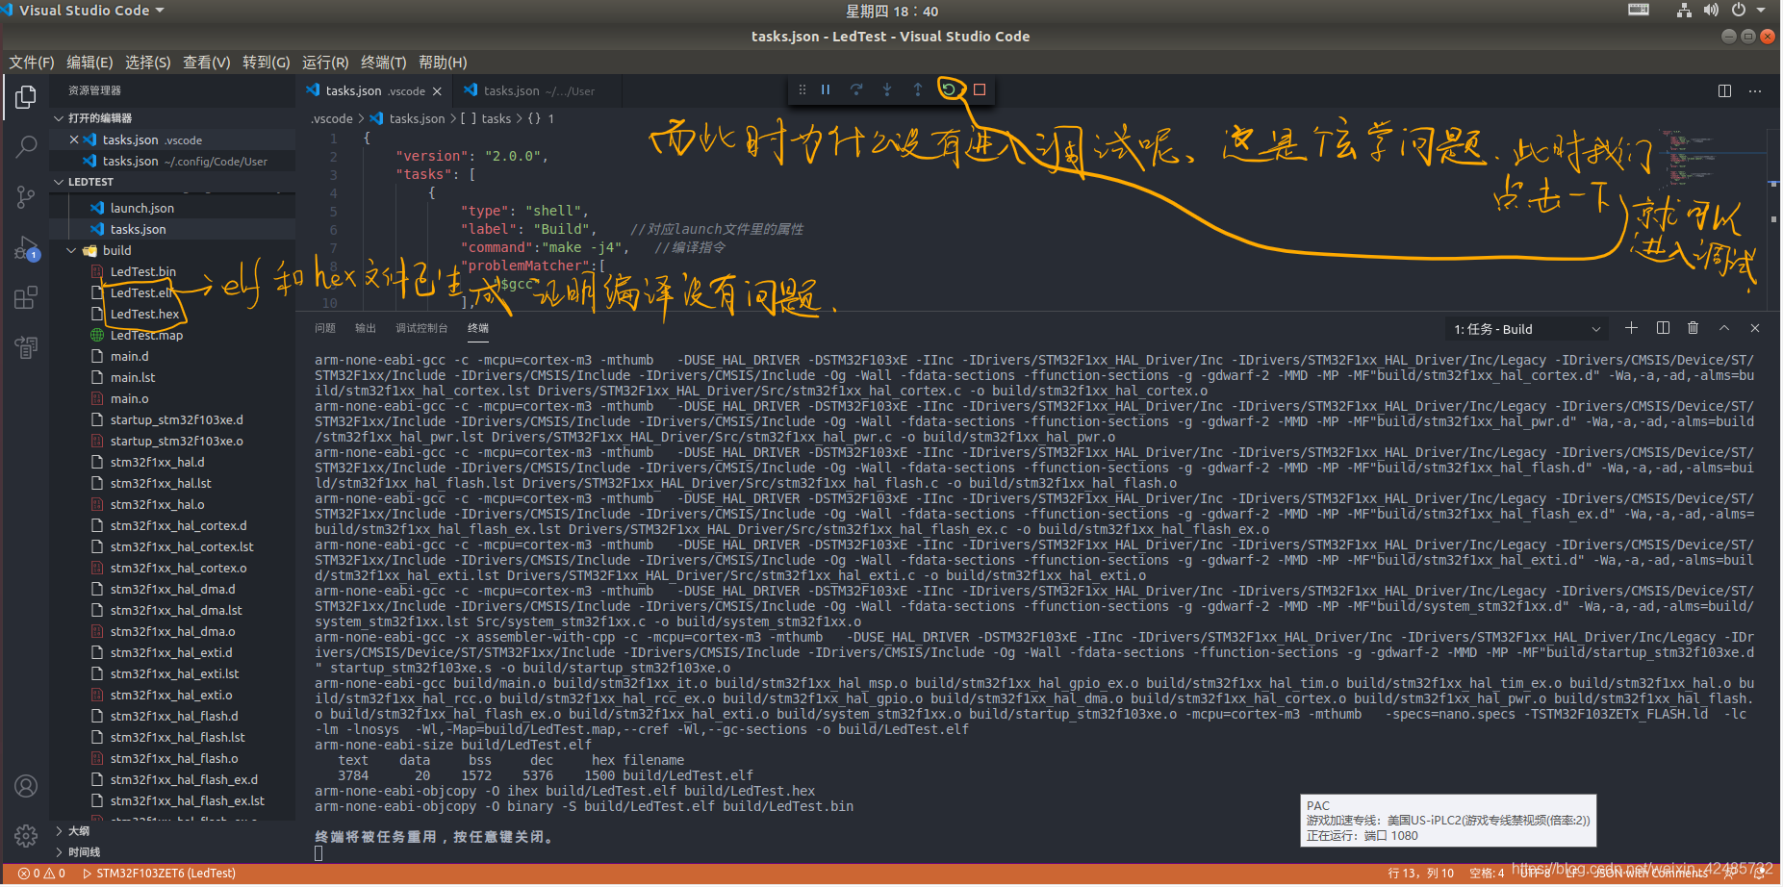Create a new terminal with plus icon
The width and height of the screenshot is (1783, 887).
coord(1631,328)
